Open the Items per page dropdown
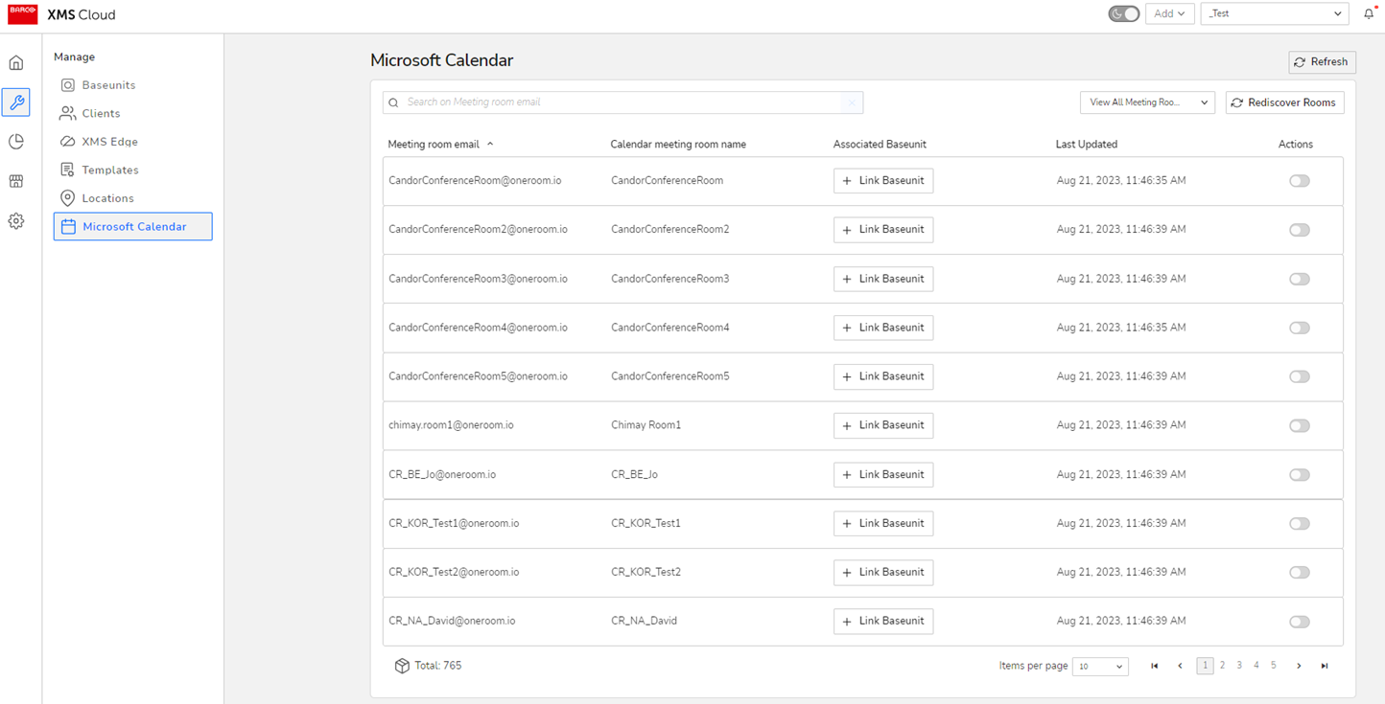This screenshot has height=704, width=1385. (1099, 667)
